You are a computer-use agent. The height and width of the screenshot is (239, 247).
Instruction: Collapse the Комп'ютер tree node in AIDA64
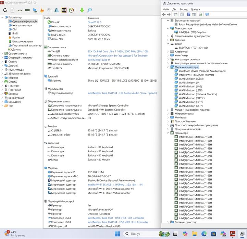point(2,17)
